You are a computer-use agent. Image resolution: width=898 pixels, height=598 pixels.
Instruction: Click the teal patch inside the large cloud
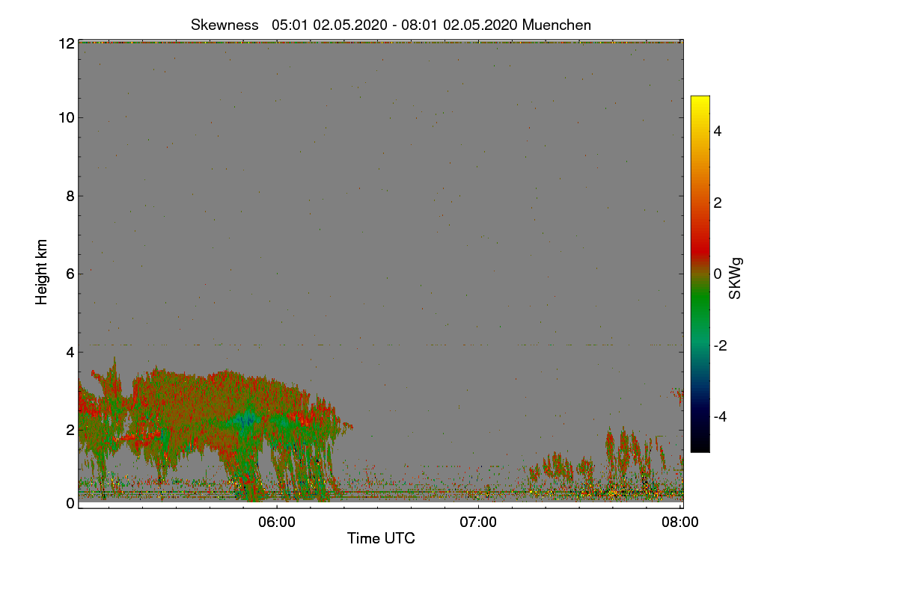click(x=245, y=421)
